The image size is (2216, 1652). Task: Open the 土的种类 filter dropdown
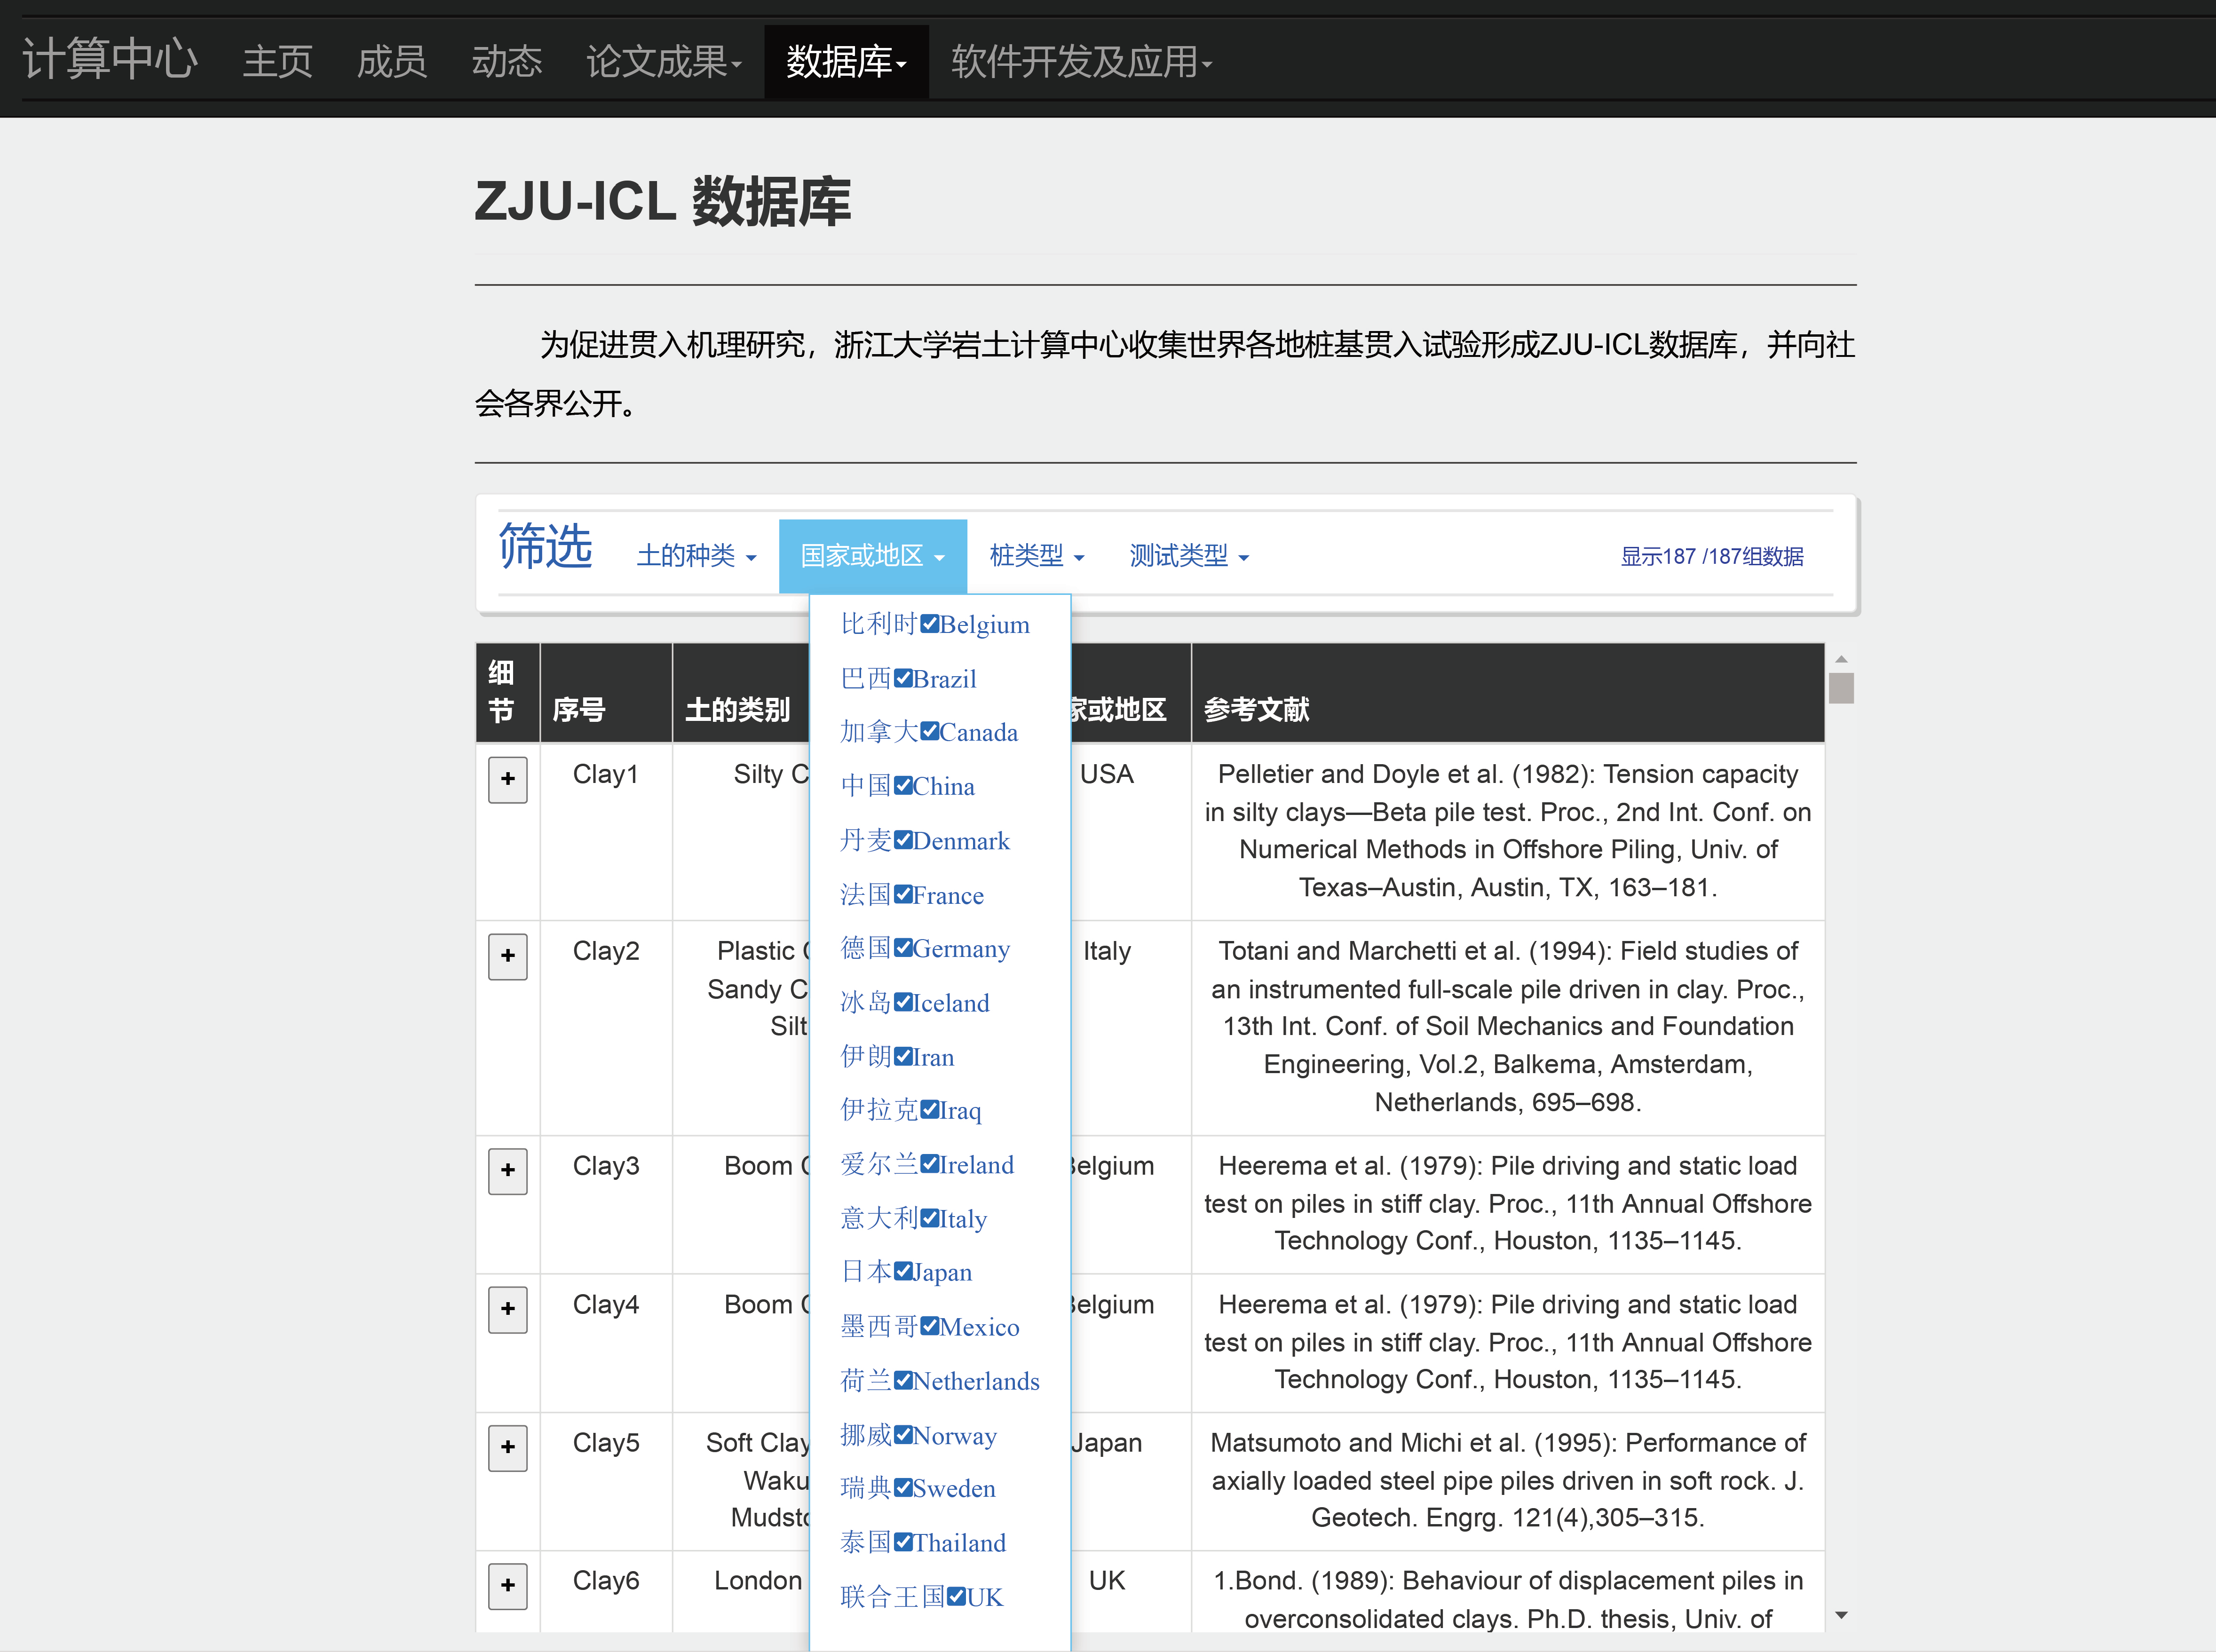(x=696, y=556)
